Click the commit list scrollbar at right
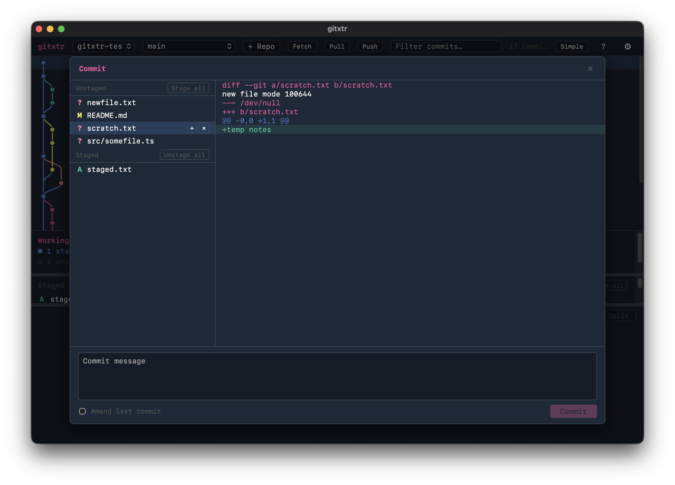 click(641, 120)
